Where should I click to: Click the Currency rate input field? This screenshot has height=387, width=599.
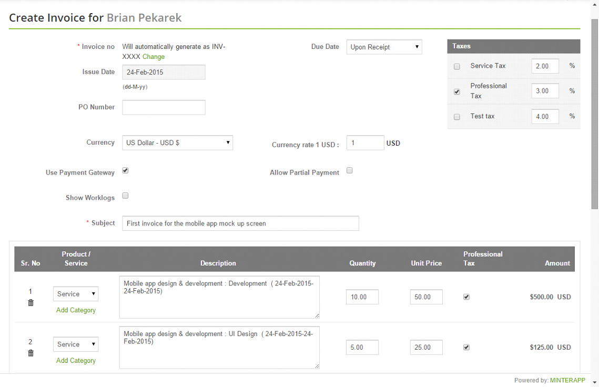pos(365,143)
